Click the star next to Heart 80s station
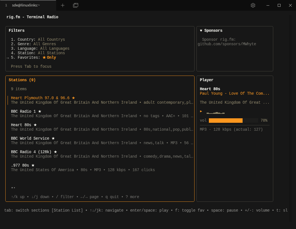The height and width of the screenshot is (229, 296). 35,125
